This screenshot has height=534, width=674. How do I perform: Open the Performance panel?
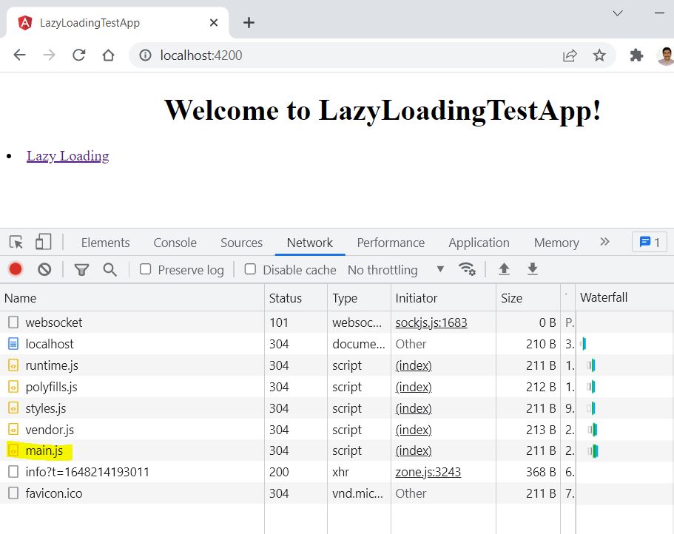tap(391, 242)
